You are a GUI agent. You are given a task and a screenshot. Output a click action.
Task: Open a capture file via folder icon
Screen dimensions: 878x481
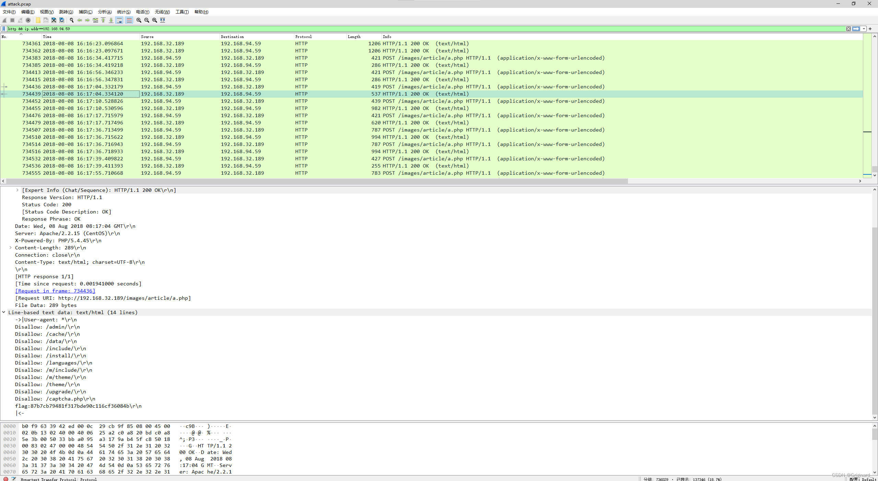(38, 20)
